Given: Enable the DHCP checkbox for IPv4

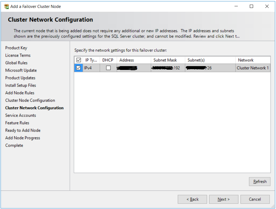Looking at the screenshot, I should 108,68.
